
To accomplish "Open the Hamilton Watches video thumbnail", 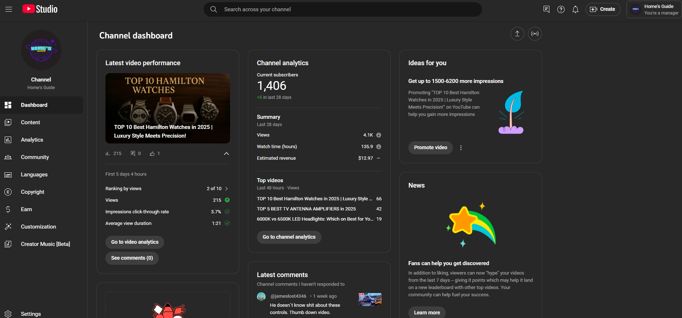I will click(168, 108).
